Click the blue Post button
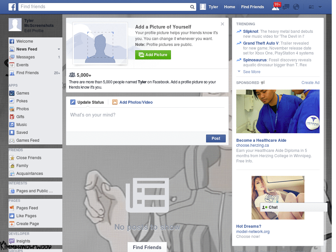336x252 pixels. click(216, 138)
